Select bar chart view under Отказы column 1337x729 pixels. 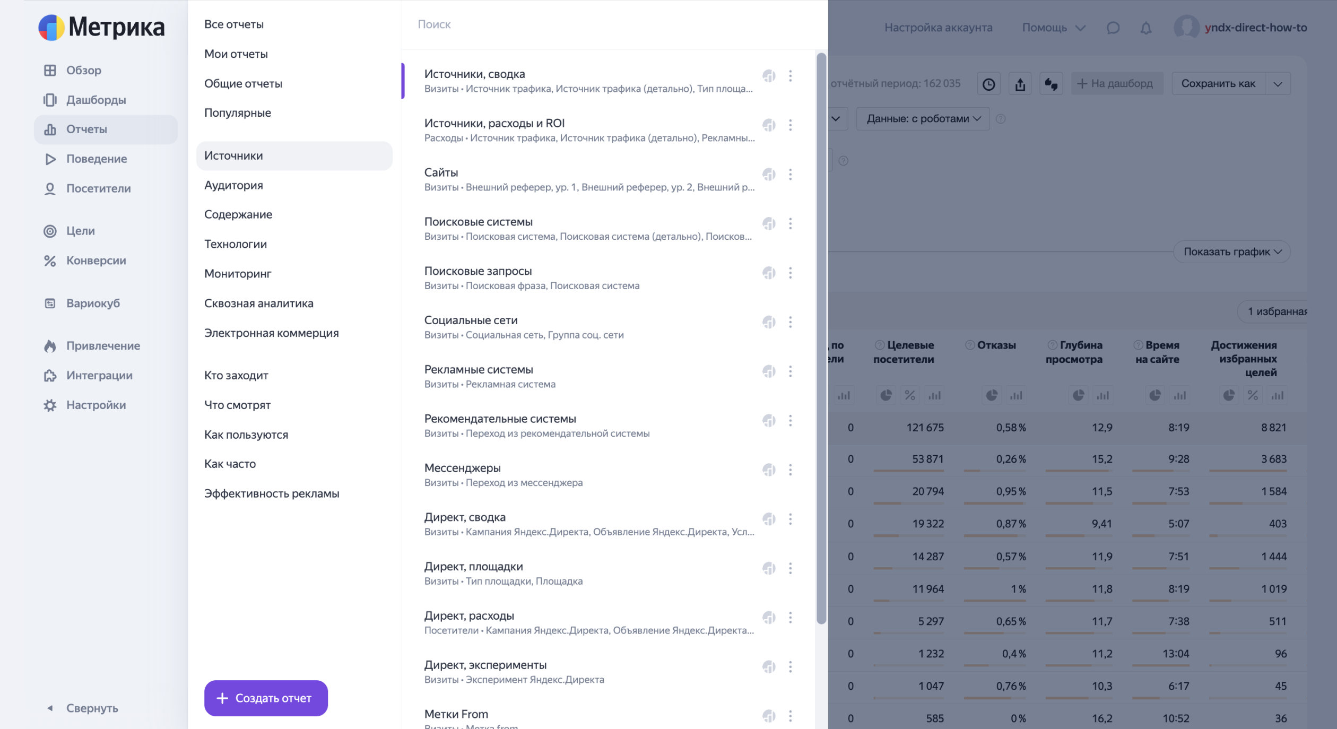pyautogui.click(x=1016, y=395)
